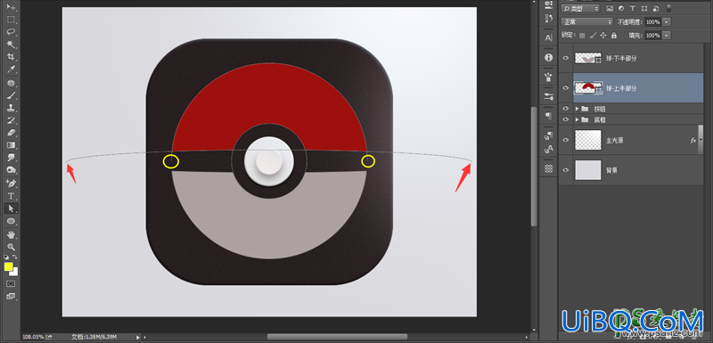Click the lock all layer button
713x343 pixels.
click(x=614, y=35)
